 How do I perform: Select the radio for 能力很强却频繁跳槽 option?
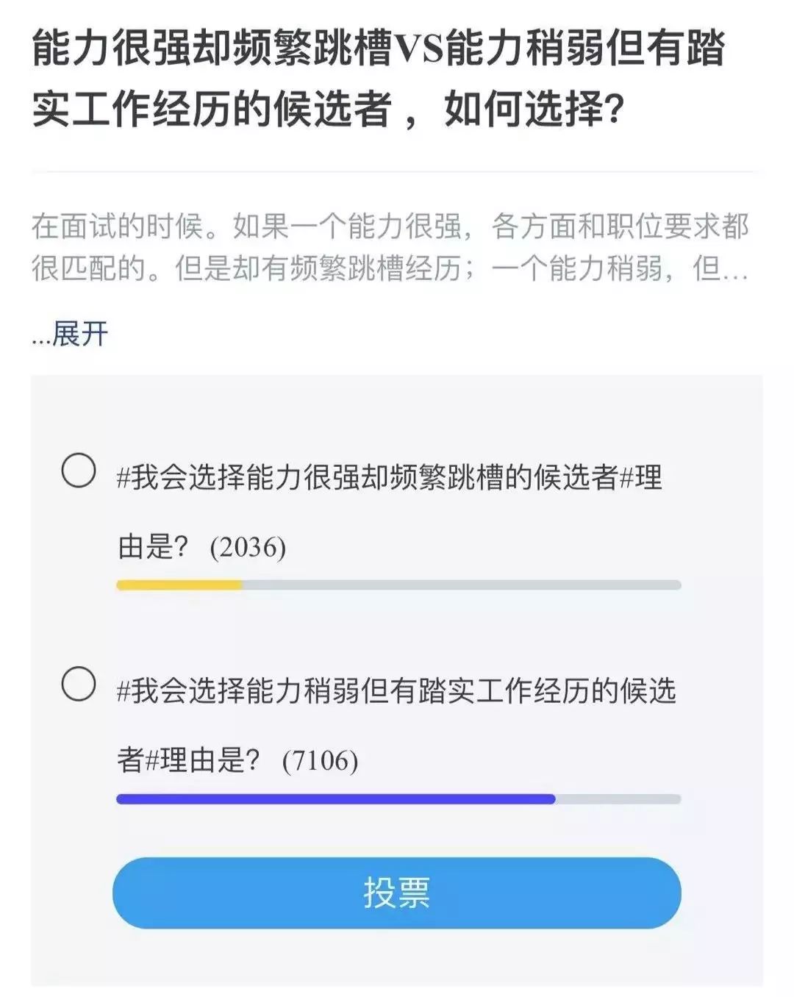pyautogui.click(x=78, y=471)
